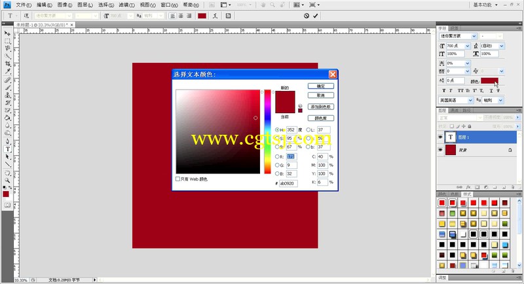This screenshot has width=524, height=284.
Task: Select the Pen tool
Action: pyautogui.click(x=7, y=141)
